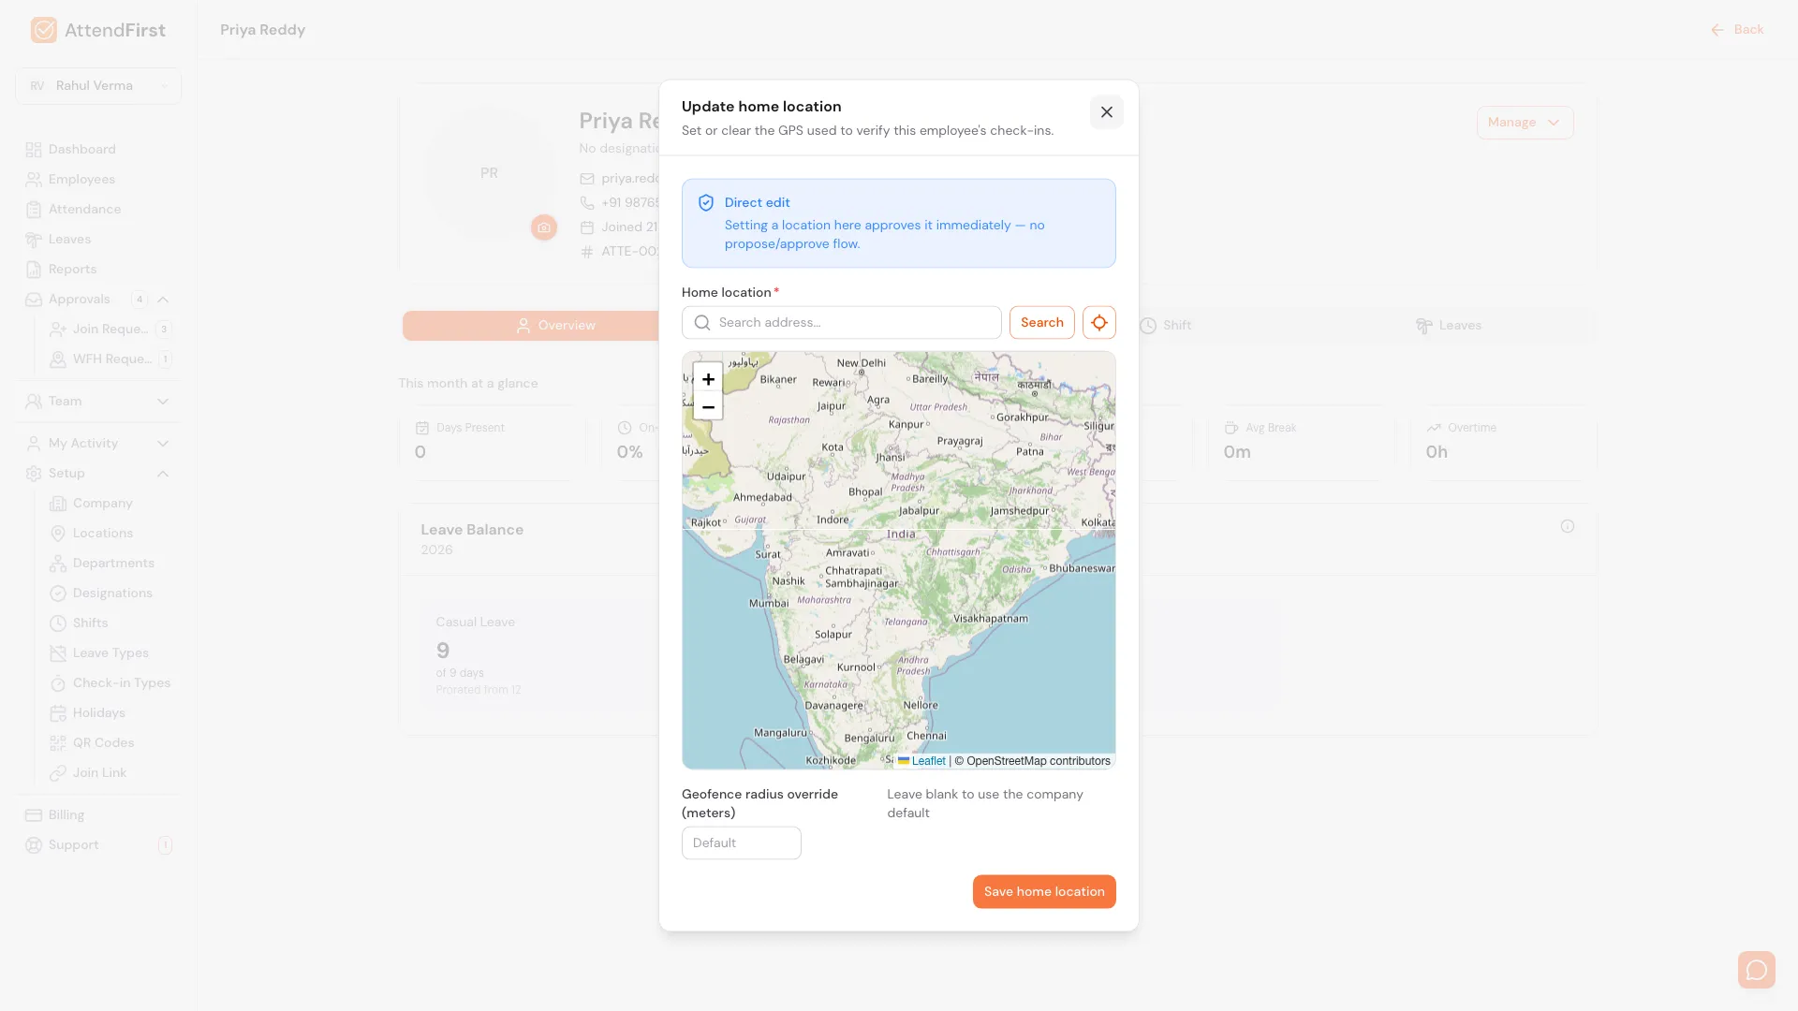The height and width of the screenshot is (1011, 1798).
Task: Click the Direct edit shield icon
Action: [x=706, y=203]
